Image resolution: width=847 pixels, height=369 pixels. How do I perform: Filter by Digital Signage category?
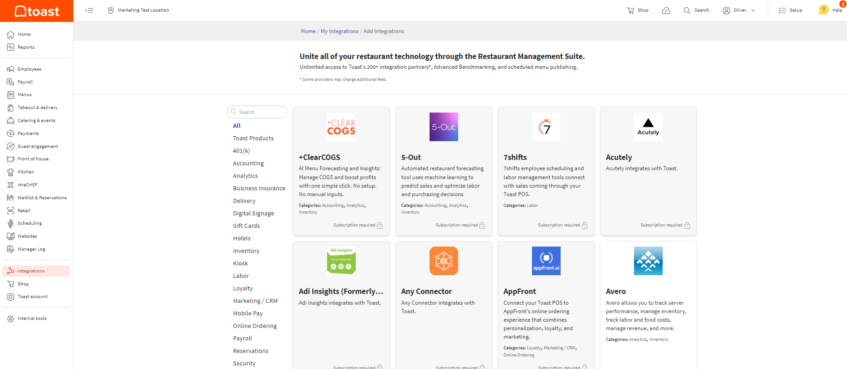[253, 214]
